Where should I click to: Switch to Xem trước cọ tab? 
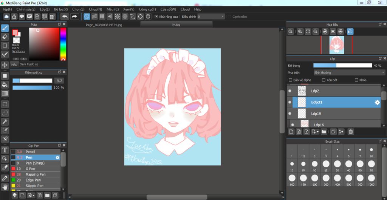click(x=29, y=64)
